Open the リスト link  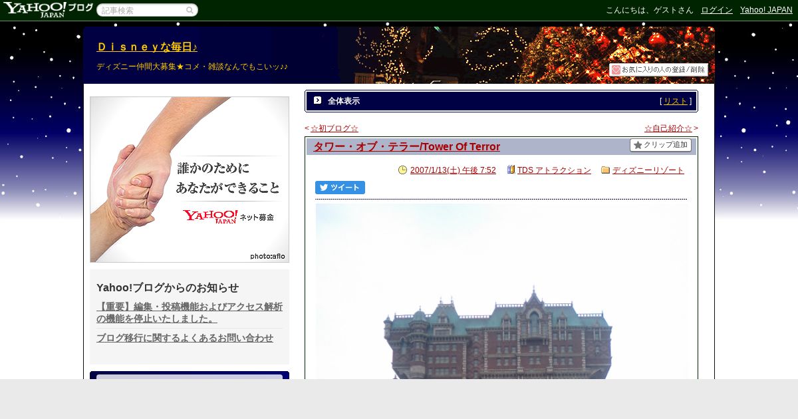pyautogui.click(x=676, y=101)
